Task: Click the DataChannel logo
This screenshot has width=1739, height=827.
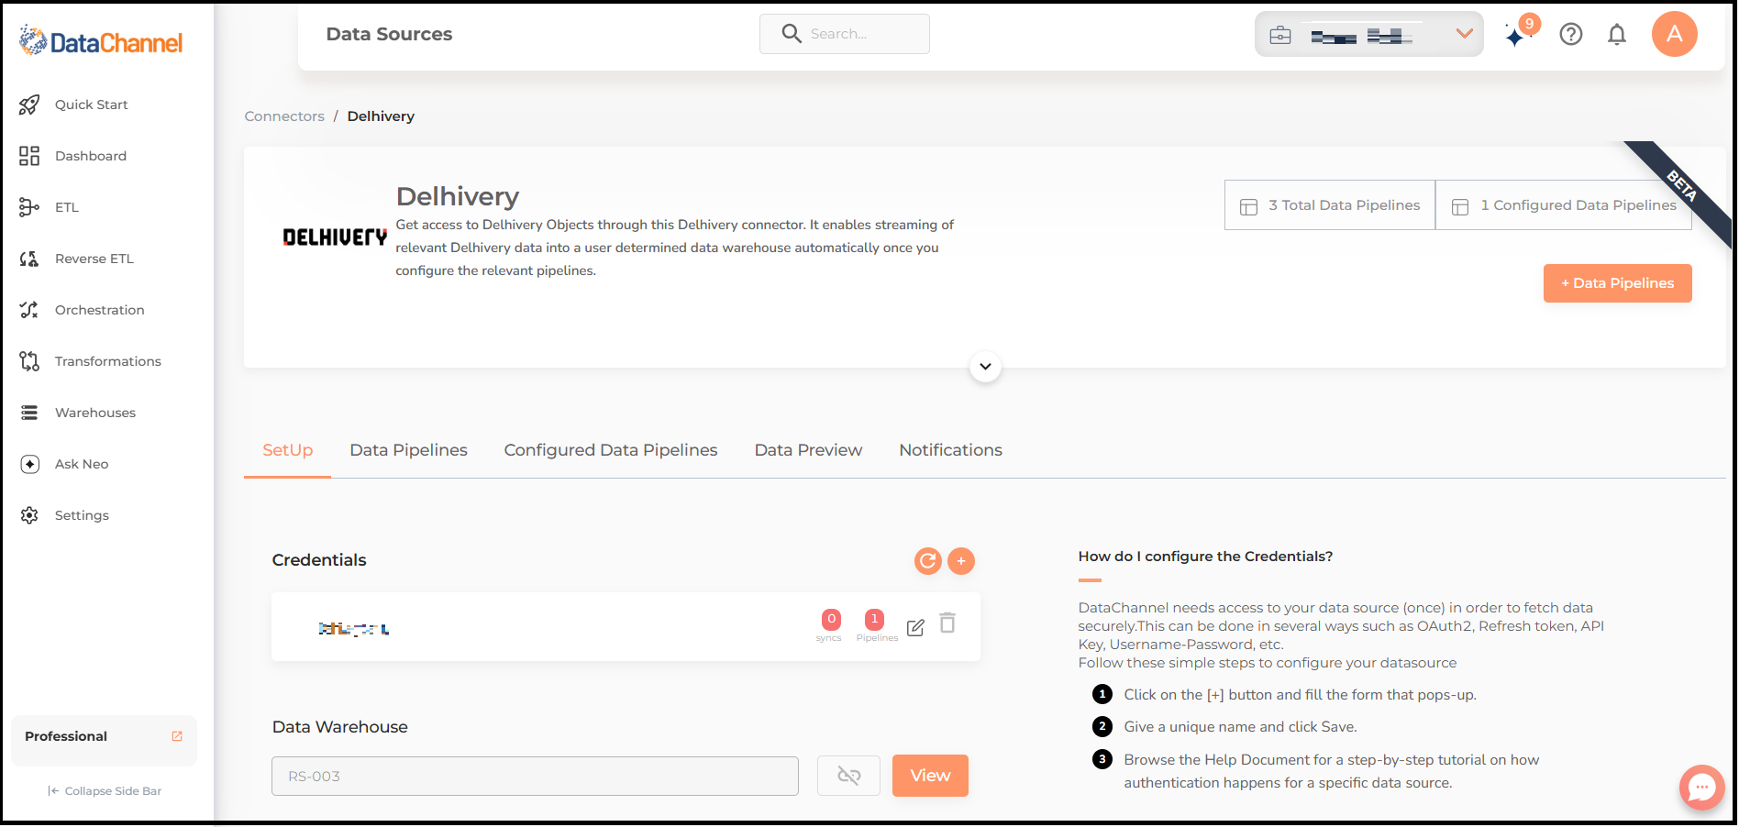Action: [x=101, y=41]
